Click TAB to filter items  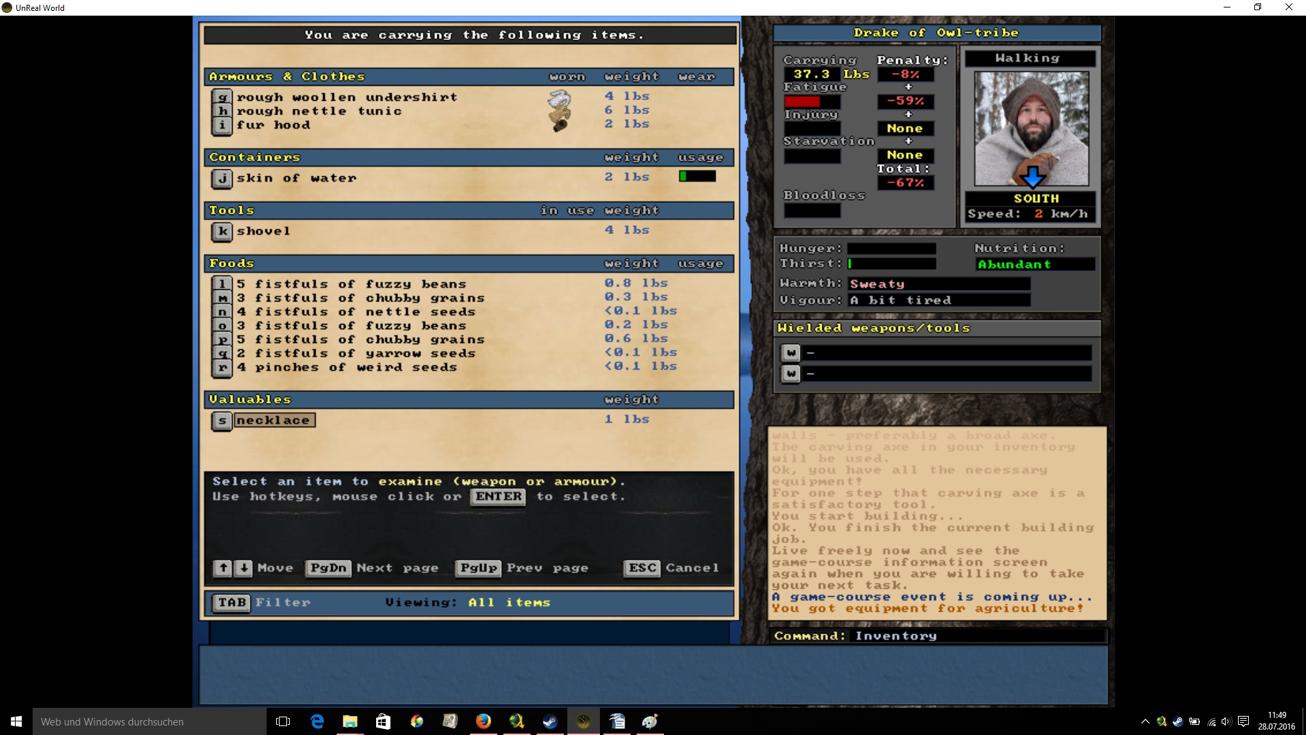[232, 602]
